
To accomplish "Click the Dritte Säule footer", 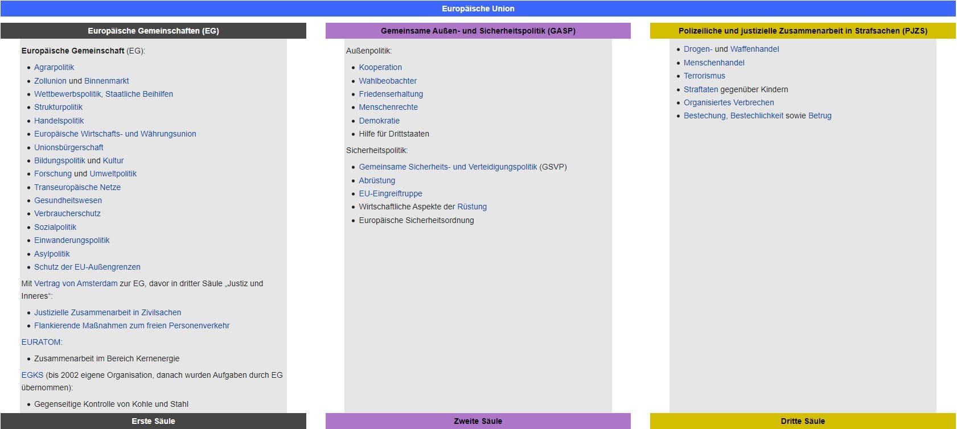I will point(803,421).
